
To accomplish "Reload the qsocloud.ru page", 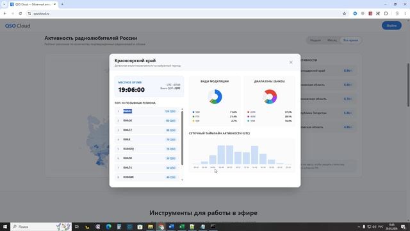I will [20, 13].
